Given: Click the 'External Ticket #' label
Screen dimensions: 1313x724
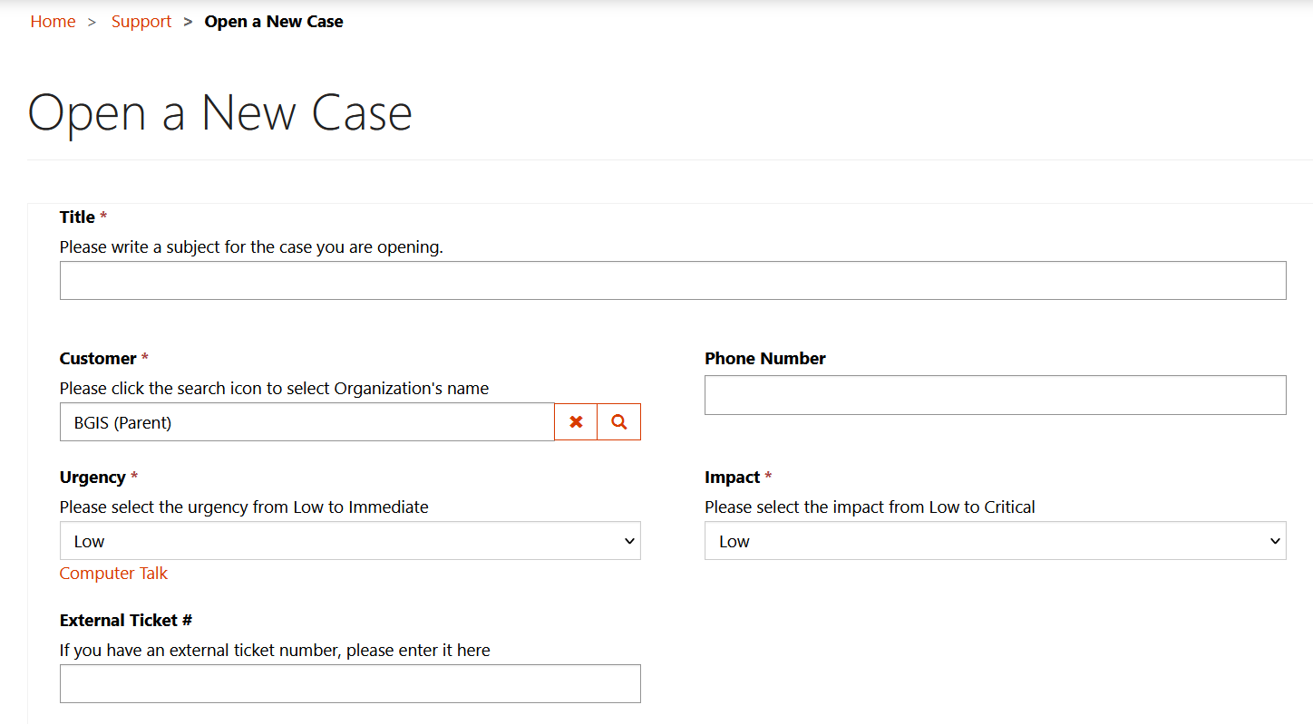Looking at the screenshot, I should coord(126,621).
